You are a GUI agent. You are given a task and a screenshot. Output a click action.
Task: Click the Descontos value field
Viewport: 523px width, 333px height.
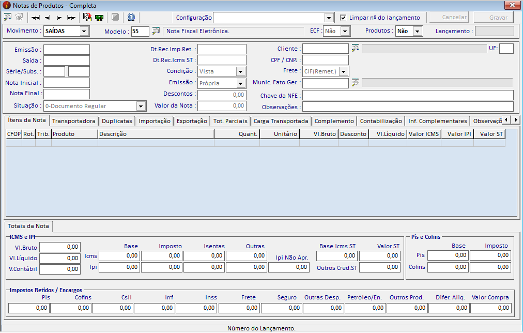[x=222, y=95]
